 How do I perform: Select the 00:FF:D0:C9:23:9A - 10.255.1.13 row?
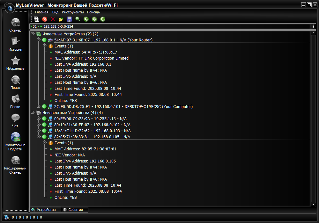(90, 119)
